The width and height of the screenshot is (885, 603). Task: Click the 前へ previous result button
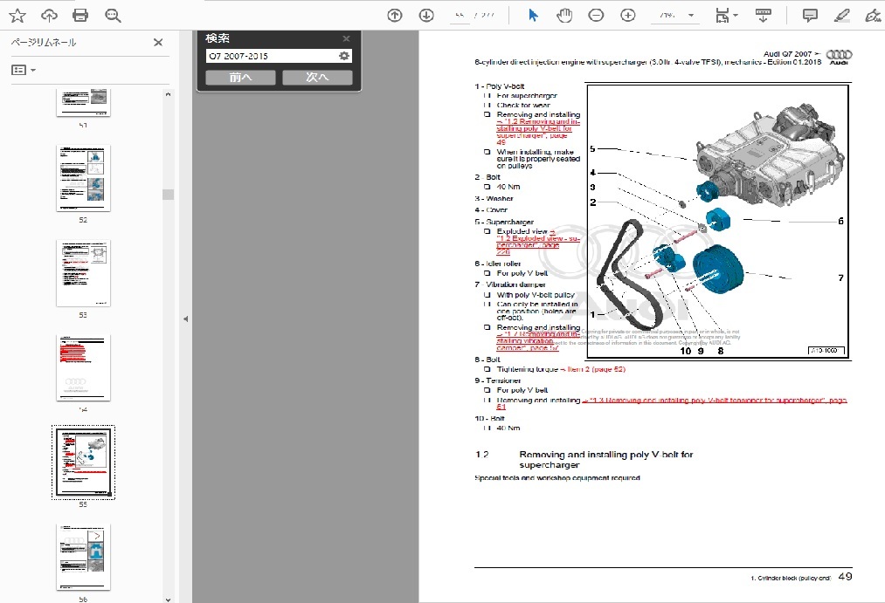click(240, 77)
